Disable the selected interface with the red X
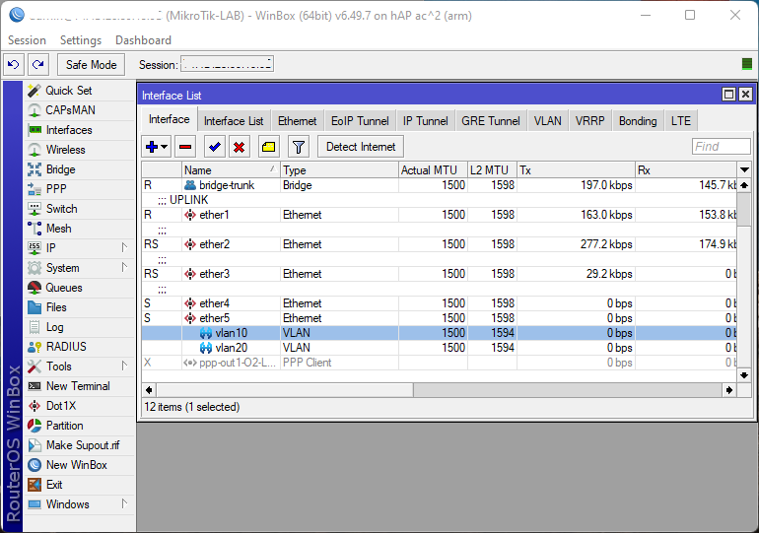 click(x=240, y=147)
